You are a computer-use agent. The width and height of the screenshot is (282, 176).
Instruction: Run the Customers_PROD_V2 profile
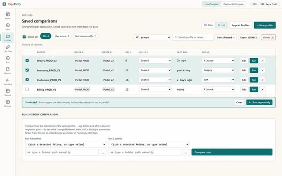pos(254,80)
